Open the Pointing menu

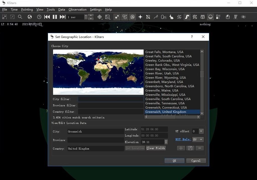tap(27, 10)
